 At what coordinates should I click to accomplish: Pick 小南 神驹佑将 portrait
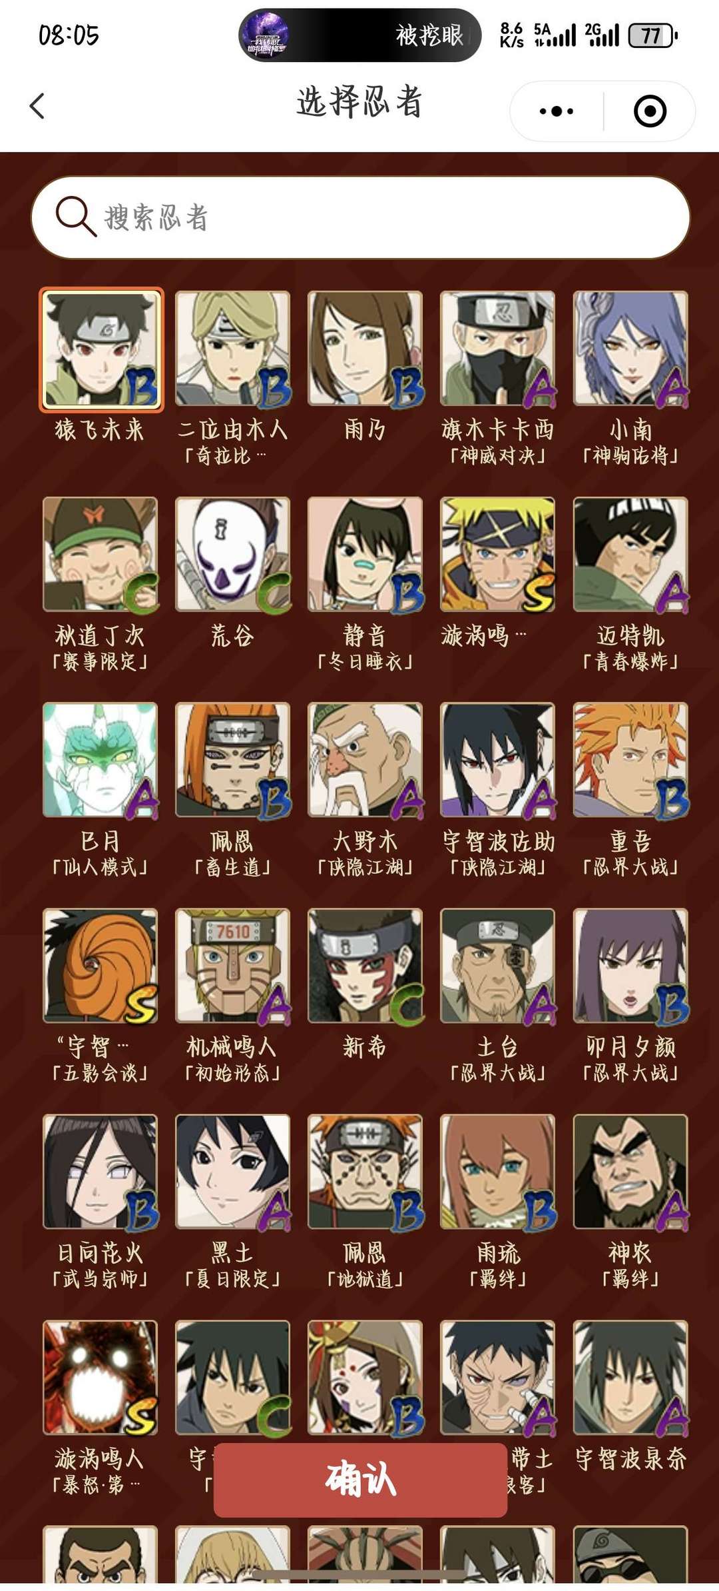[630, 349]
